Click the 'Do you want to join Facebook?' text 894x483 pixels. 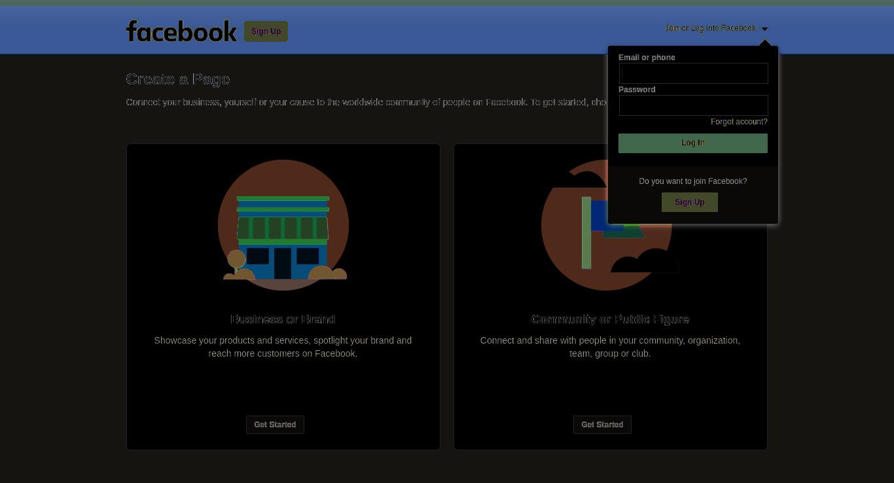click(693, 181)
